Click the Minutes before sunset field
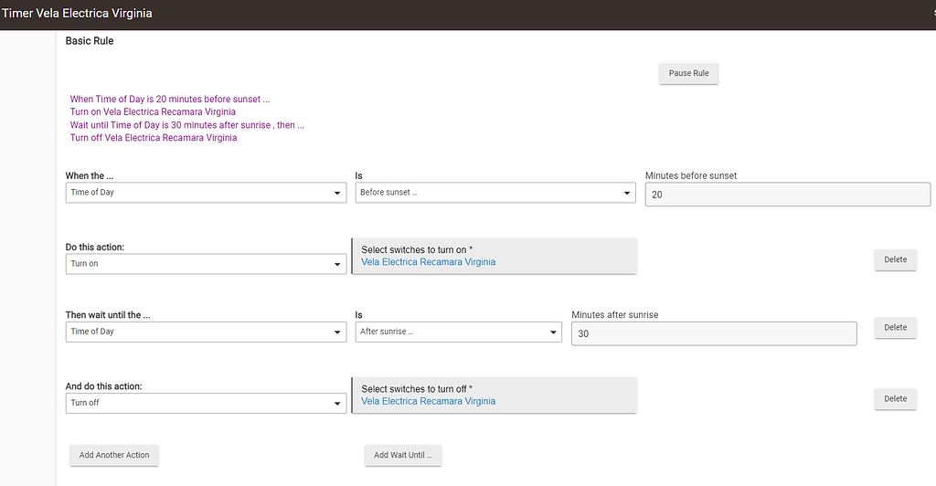The height and width of the screenshot is (486, 936). click(786, 195)
